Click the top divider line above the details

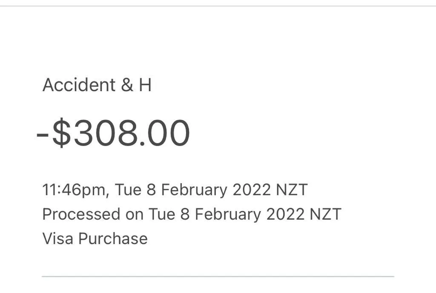(x=218, y=6)
